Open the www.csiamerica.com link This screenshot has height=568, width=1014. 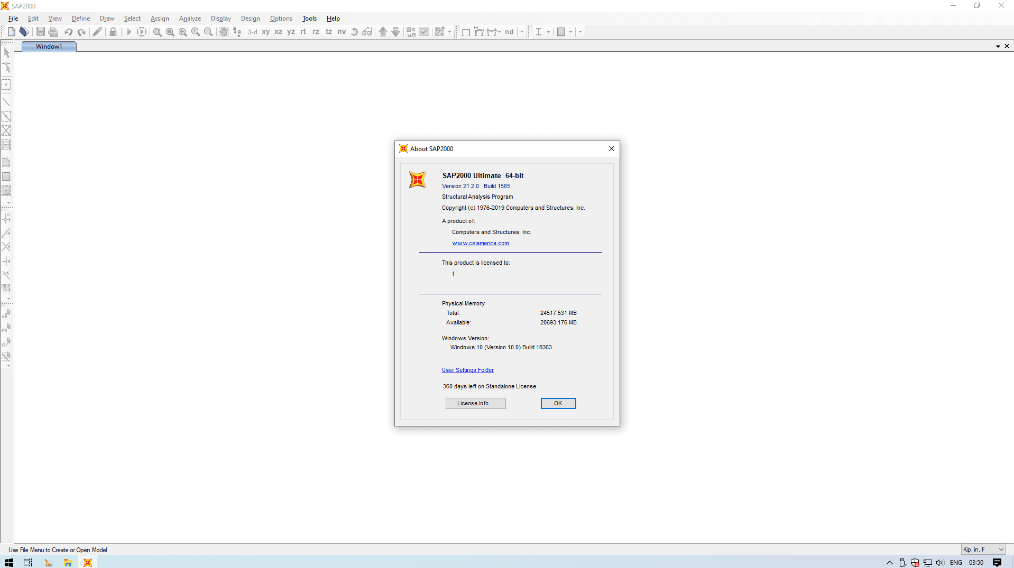coord(480,243)
